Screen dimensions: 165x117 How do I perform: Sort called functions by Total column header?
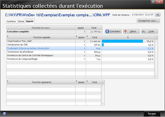94,37
